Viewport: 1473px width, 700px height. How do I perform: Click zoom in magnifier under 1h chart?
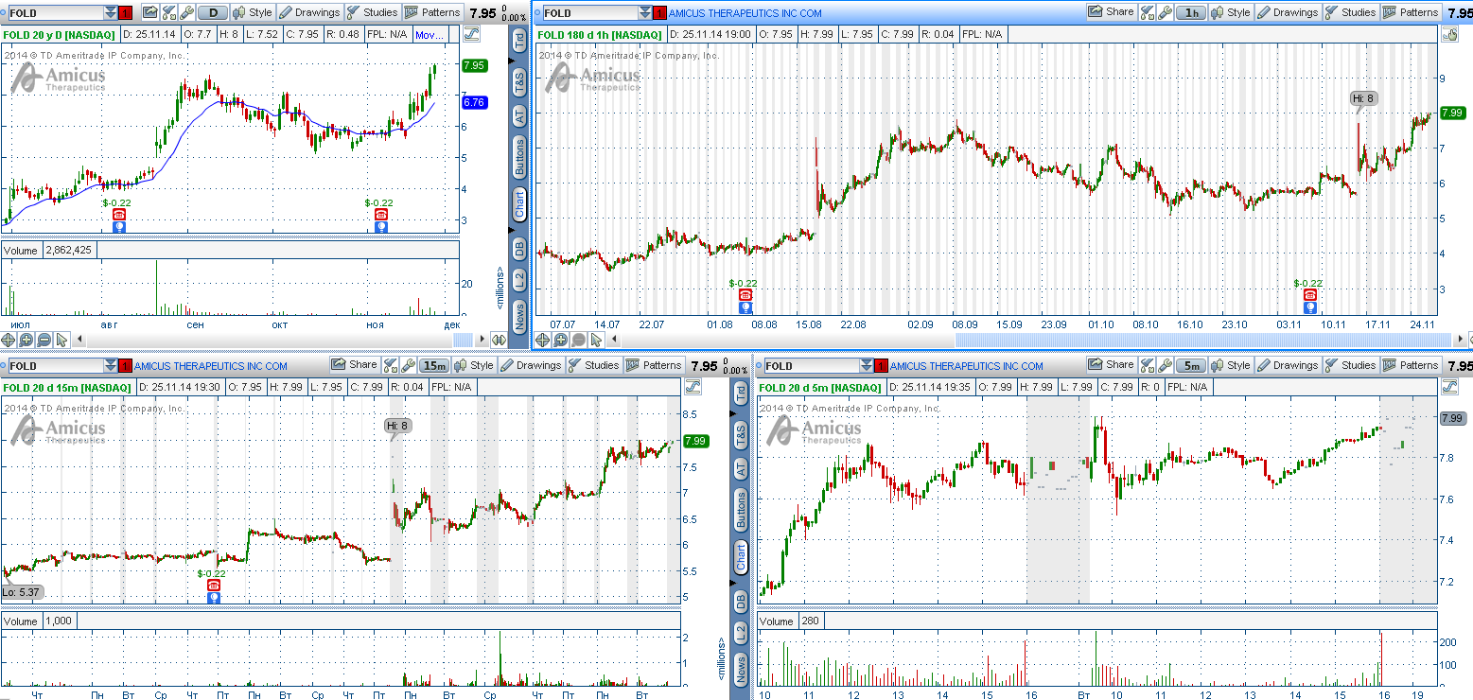(560, 340)
